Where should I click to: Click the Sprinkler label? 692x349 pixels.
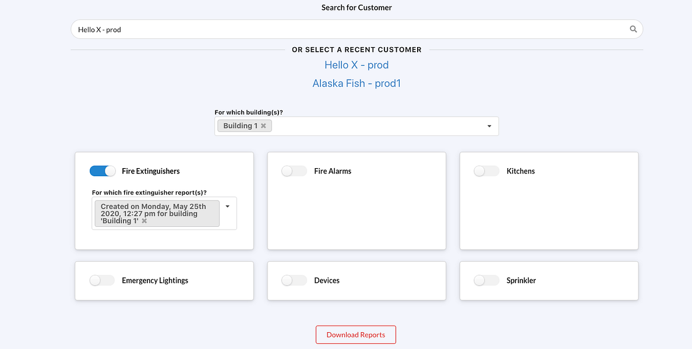point(521,280)
